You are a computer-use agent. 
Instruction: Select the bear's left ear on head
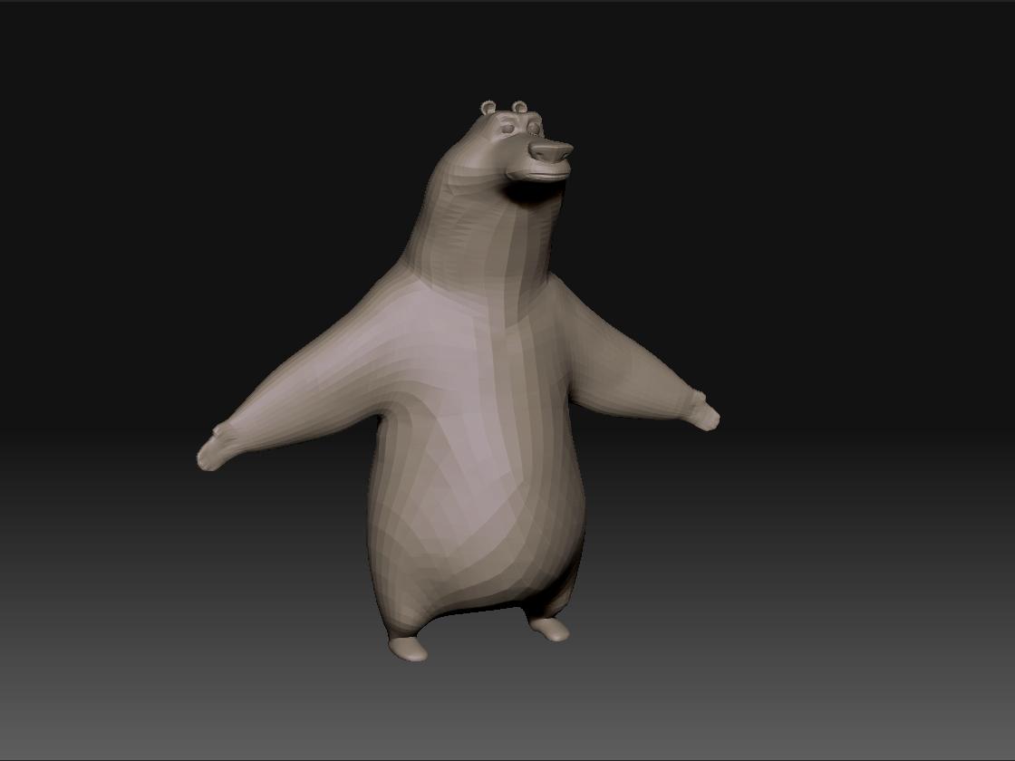pyautogui.click(x=488, y=107)
